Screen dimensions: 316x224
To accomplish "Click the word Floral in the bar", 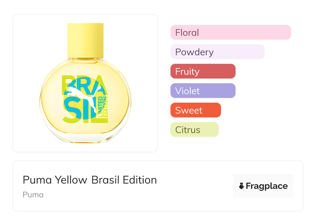I will [187, 33].
